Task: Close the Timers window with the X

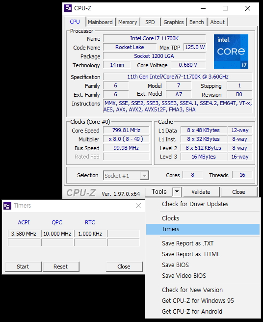Action: (x=138, y=206)
